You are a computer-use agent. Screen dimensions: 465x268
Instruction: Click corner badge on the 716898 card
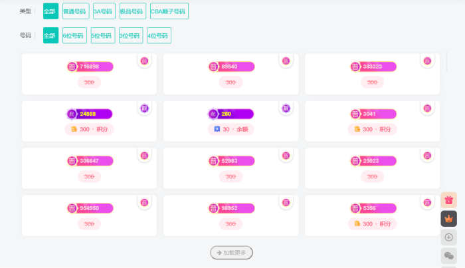145,61
